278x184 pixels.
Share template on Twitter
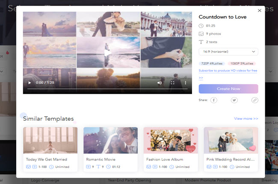point(234,100)
